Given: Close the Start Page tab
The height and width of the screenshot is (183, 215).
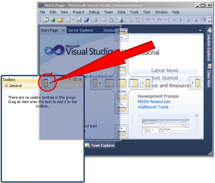Looking at the screenshot, I should [x=63, y=30].
